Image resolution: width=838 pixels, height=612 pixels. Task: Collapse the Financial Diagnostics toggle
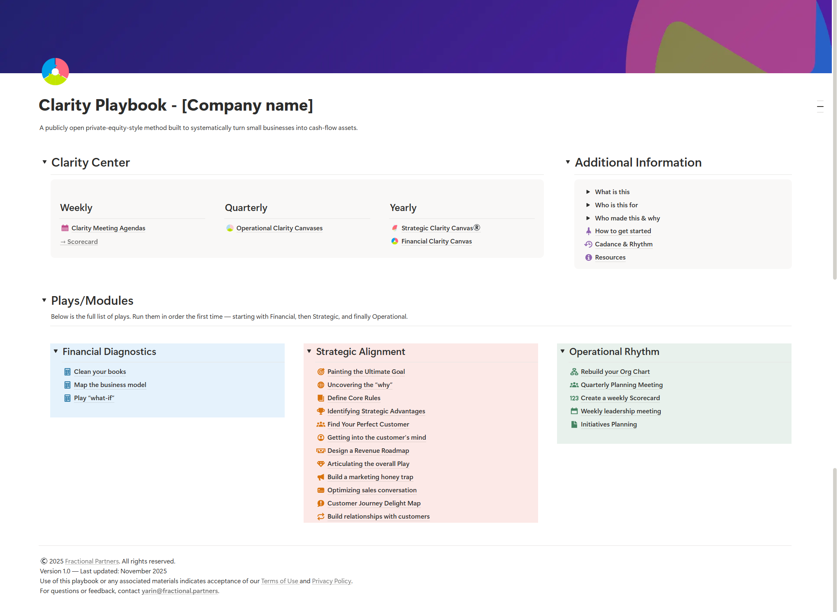[x=56, y=351]
